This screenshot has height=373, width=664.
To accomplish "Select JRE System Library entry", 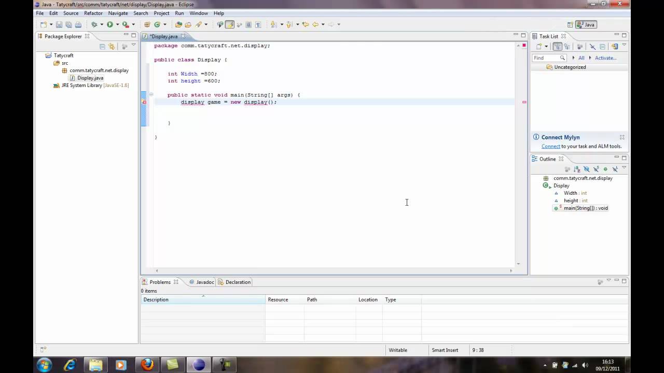I will click(91, 85).
